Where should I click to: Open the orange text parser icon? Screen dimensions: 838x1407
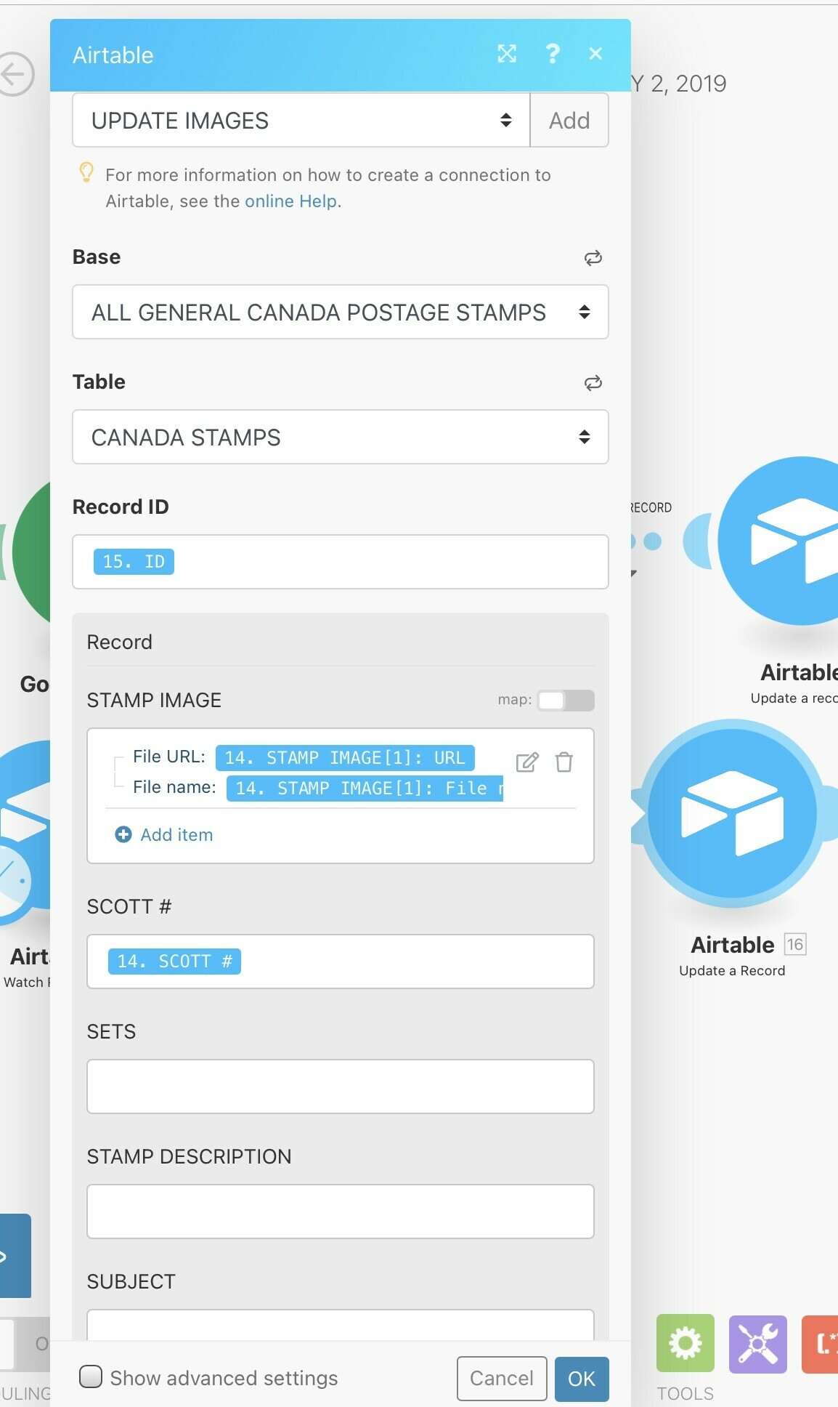pyautogui.click(x=820, y=1344)
